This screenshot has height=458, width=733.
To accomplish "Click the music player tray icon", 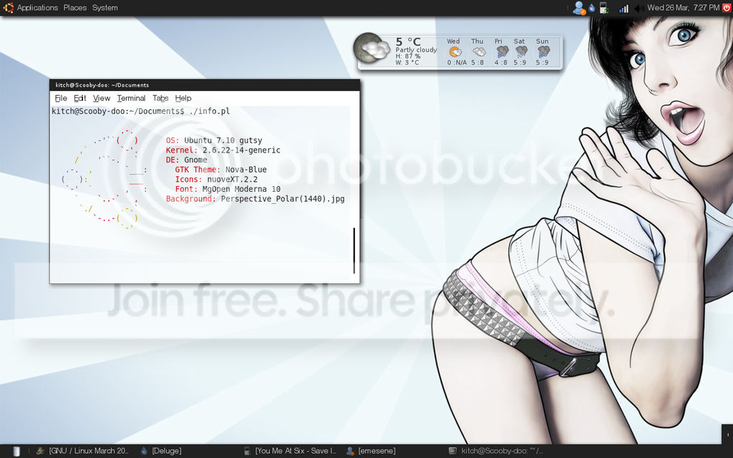I will [603, 8].
